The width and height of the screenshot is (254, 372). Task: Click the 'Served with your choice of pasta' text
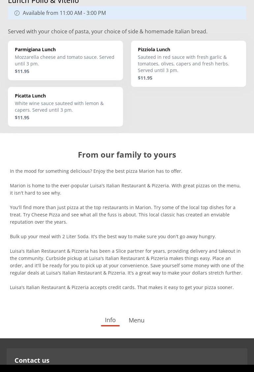click(x=108, y=31)
